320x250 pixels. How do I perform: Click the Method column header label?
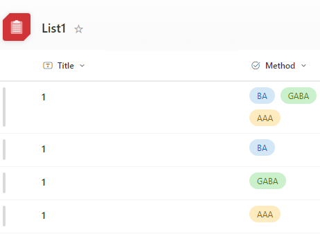(280, 66)
